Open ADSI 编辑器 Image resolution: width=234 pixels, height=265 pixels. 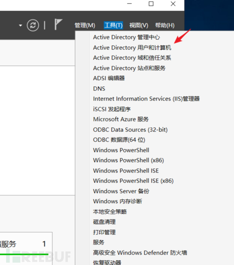[109, 78]
